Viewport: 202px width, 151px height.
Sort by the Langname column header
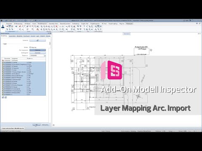(15, 59)
